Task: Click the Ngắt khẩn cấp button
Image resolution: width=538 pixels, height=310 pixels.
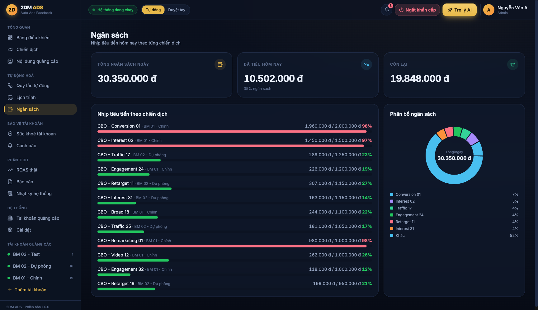Action: [417, 10]
